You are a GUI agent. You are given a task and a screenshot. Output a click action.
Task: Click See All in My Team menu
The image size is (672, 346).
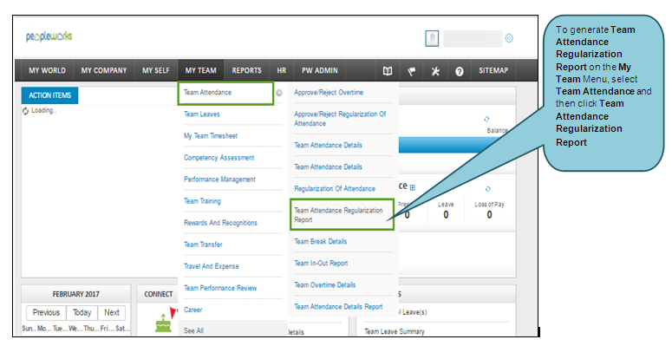(x=193, y=330)
